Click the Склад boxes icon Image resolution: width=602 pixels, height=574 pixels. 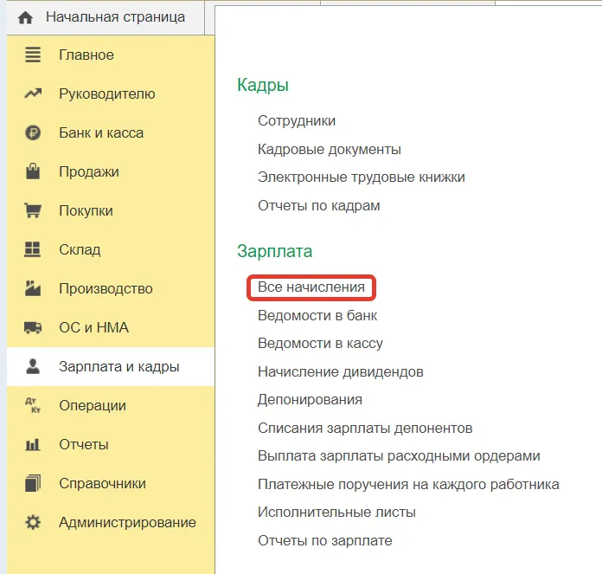coord(32,249)
